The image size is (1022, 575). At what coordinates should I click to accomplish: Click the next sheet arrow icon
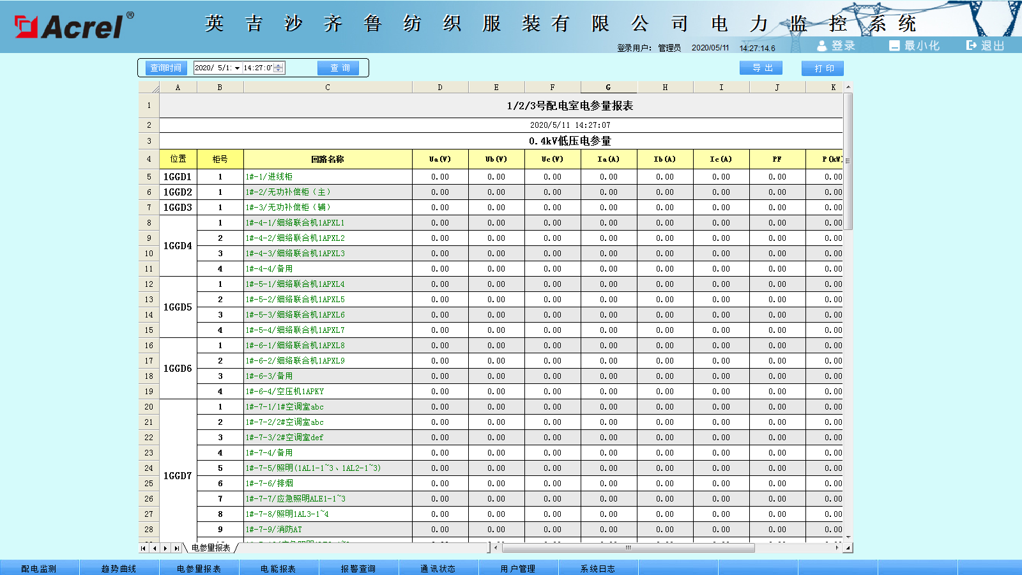165,548
